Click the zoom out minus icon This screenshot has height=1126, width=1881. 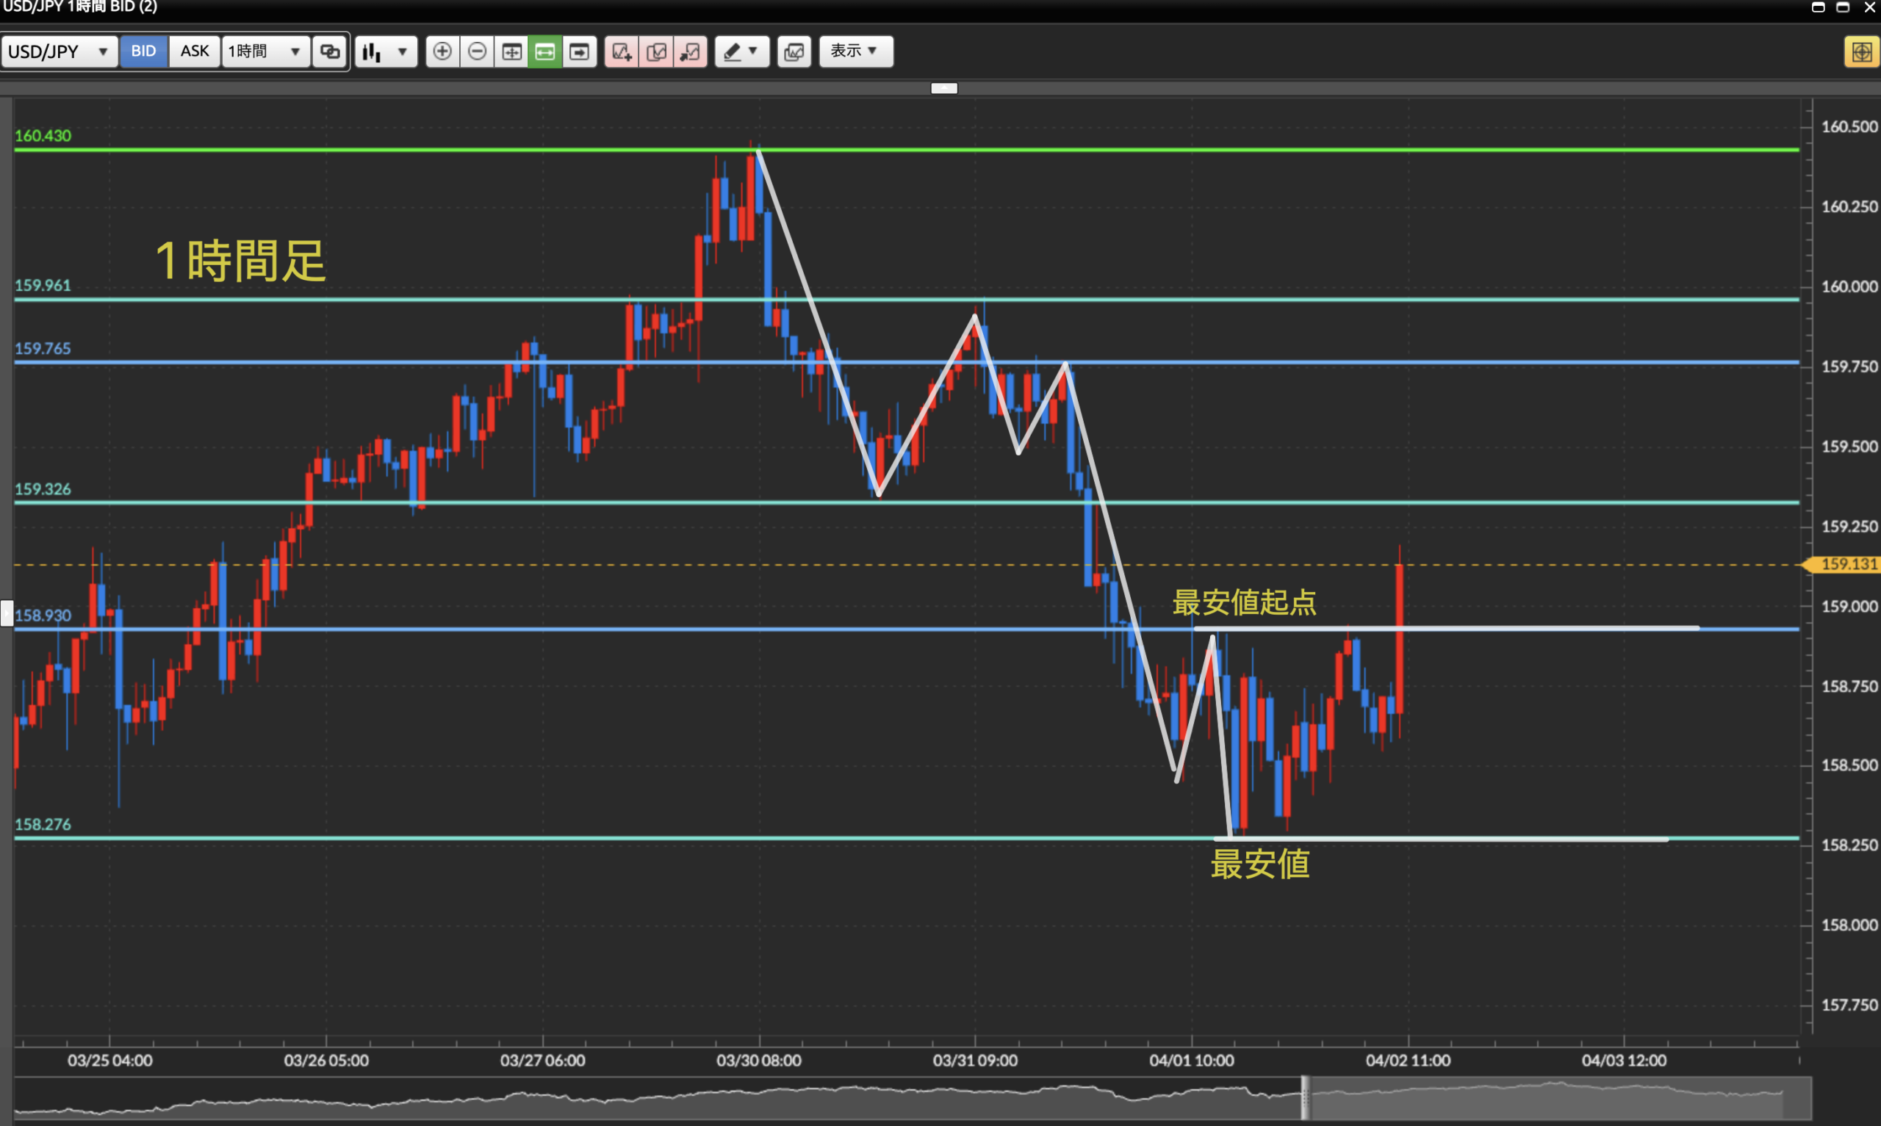(x=478, y=51)
